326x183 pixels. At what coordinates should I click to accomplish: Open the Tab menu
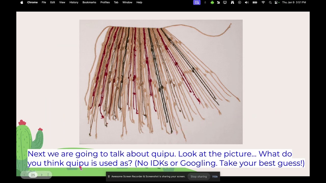tap(116, 2)
